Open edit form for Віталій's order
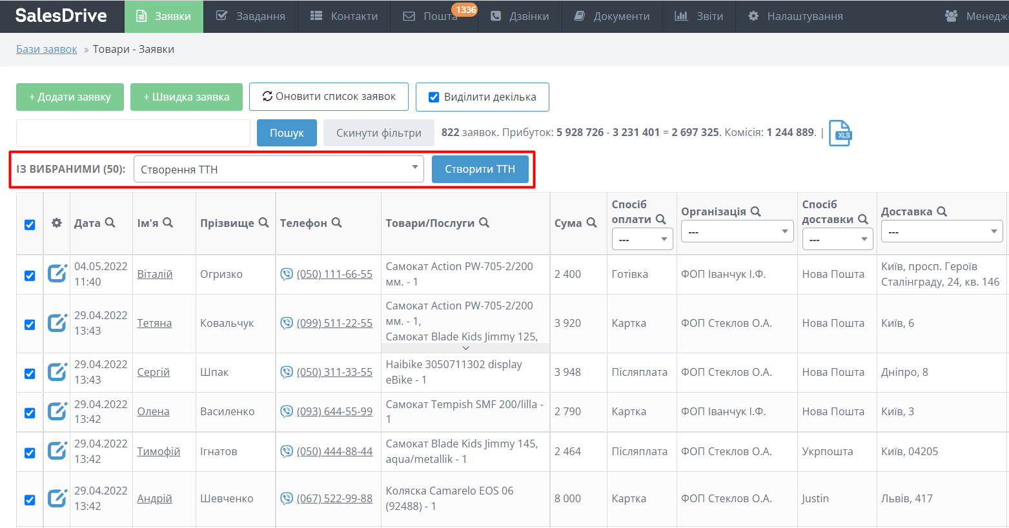1009x528 pixels. (x=57, y=274)
